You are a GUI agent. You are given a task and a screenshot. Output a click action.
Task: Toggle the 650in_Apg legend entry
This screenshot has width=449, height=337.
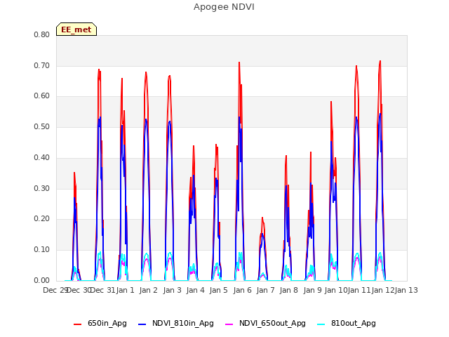point(100,324)
